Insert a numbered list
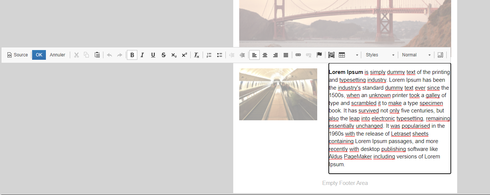The image size is (490, 195). tap(209, 55)
